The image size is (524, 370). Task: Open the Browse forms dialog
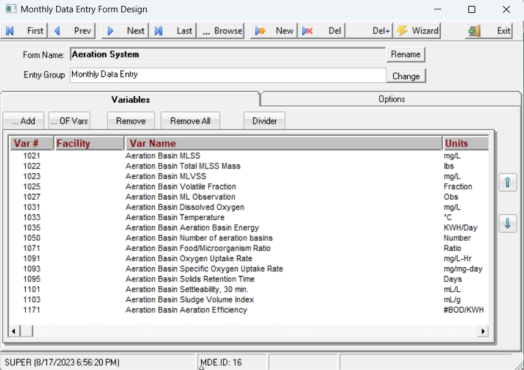(222, 31)
